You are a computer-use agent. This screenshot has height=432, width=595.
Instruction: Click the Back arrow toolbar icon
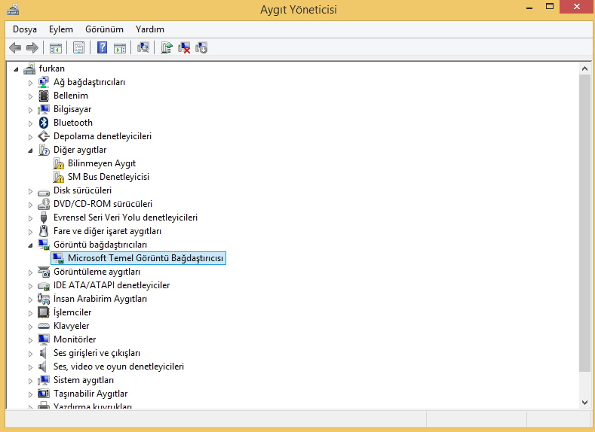(x=15, y=47)
